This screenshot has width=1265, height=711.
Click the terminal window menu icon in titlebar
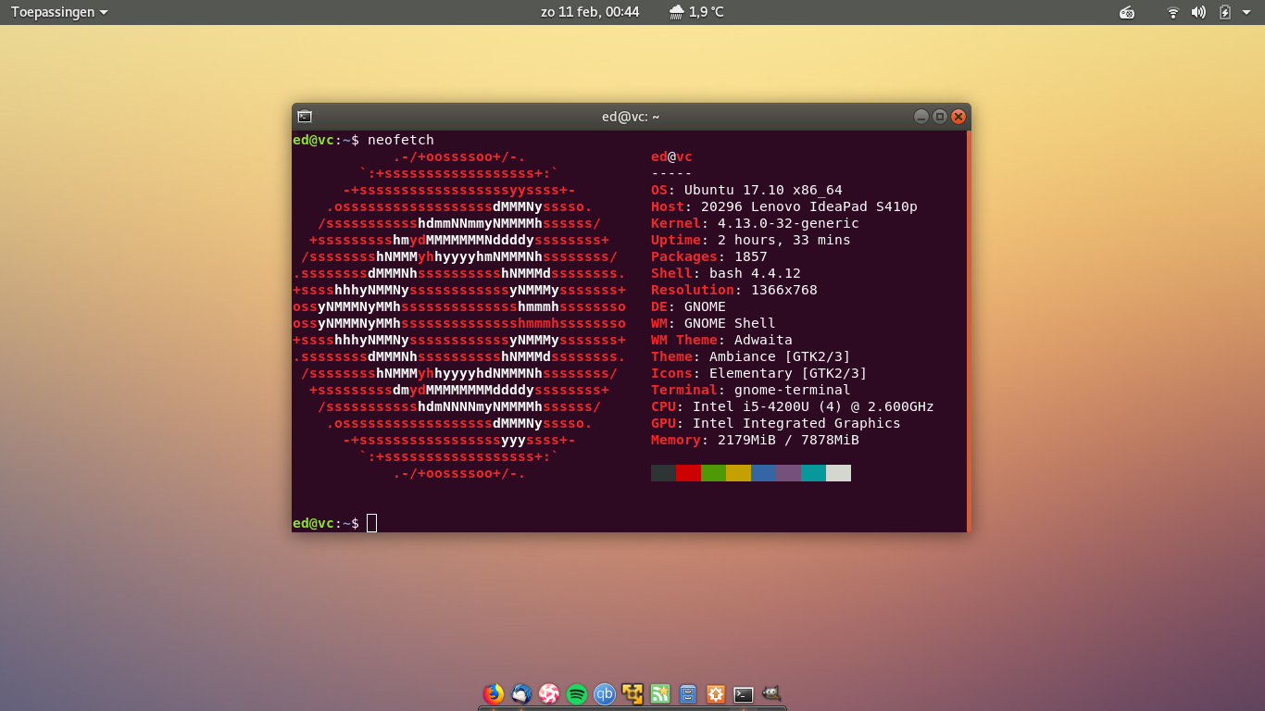coord(305,117)
